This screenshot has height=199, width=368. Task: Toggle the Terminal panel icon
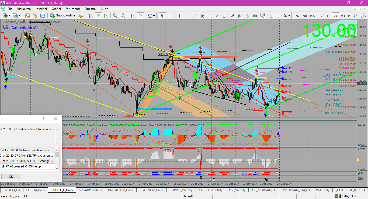pos(42,16)
